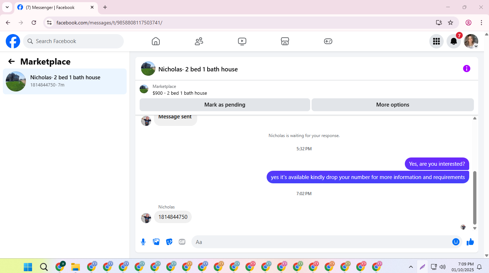Click the chat scroll-up arrow
The width and height of the screenshot is (489, 273).
click(x=475, y=118)
